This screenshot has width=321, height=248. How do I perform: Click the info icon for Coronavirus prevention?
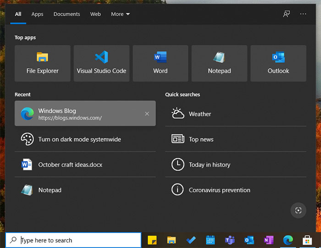coord(177,189)
